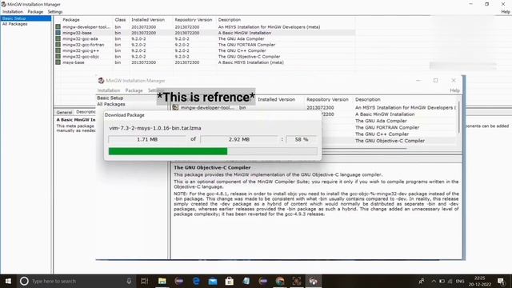Toggle mingw32-base package checkbox
Viewport: 512px width, 288px height.
[x=58, y=33]
